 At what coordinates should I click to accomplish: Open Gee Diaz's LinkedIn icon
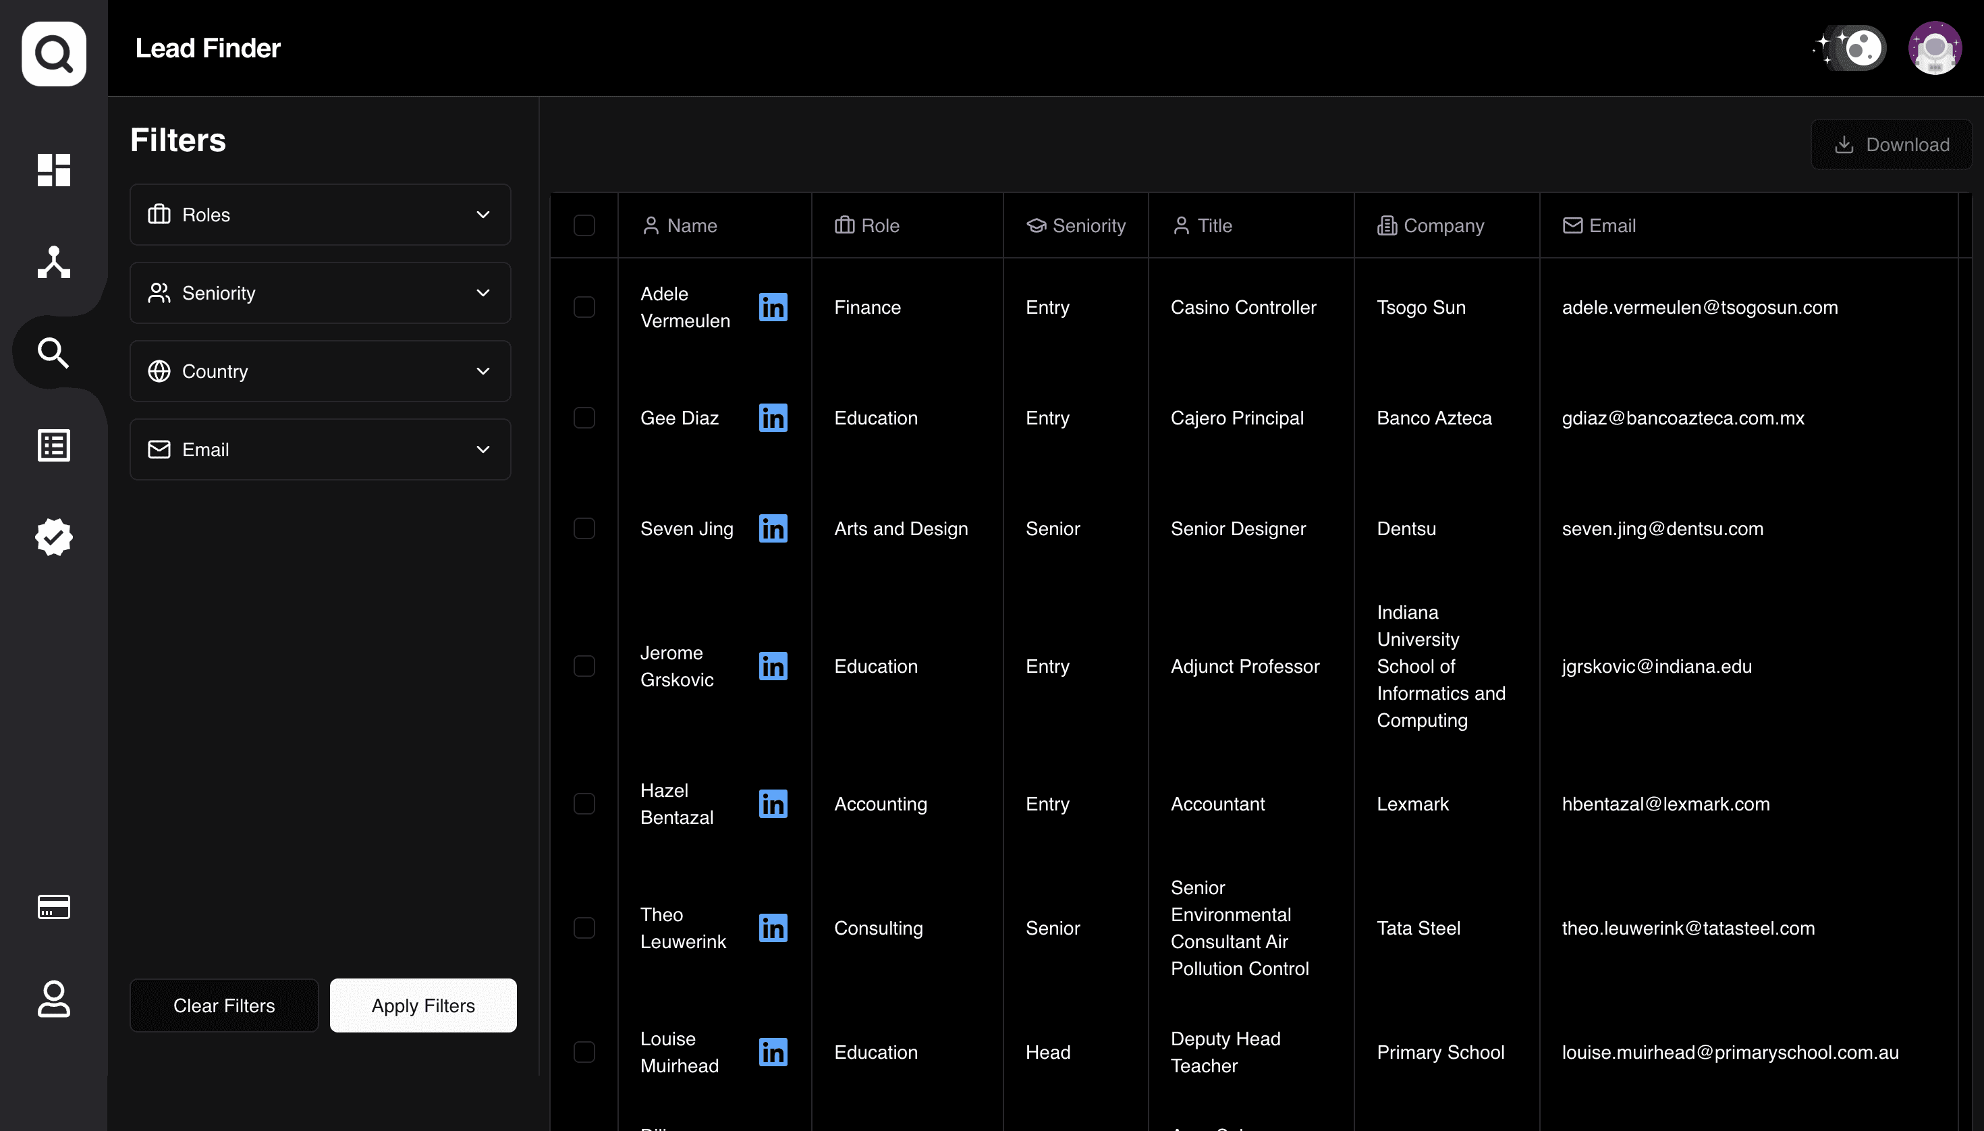click(x=773, y=418)
